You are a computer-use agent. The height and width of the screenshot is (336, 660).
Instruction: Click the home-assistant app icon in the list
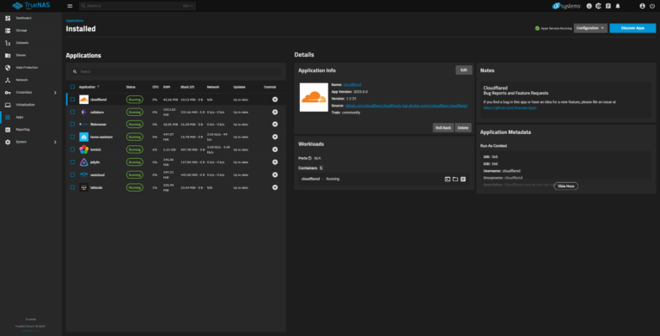83,137
